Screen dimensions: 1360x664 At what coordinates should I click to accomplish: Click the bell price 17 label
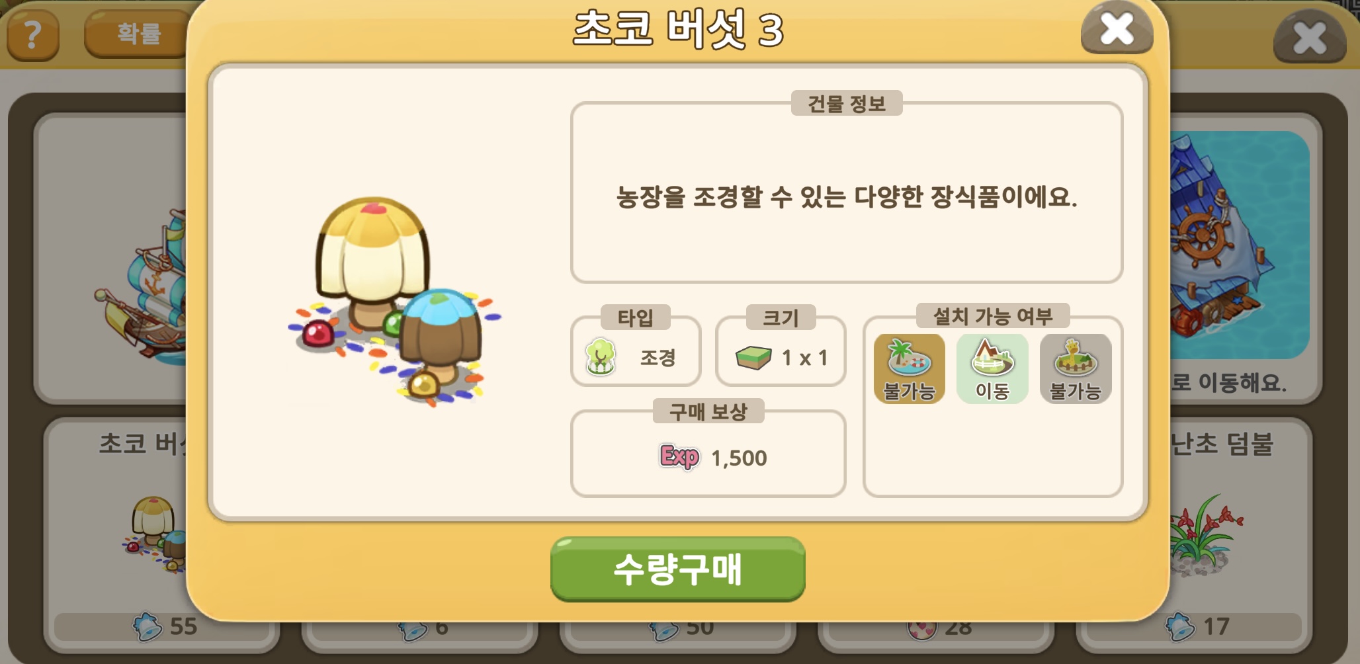(x=1197, y=626)
